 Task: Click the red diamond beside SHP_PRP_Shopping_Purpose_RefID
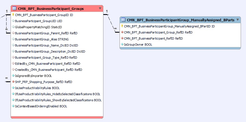[13, 82]
